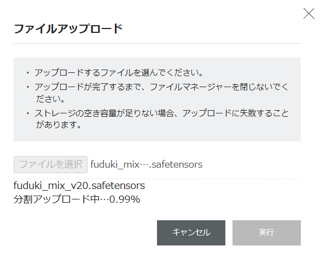Screen dimensions: 326x263
Task: Select the fuduki_mix_v20.safetensors file name text
Action: (79, 186)
